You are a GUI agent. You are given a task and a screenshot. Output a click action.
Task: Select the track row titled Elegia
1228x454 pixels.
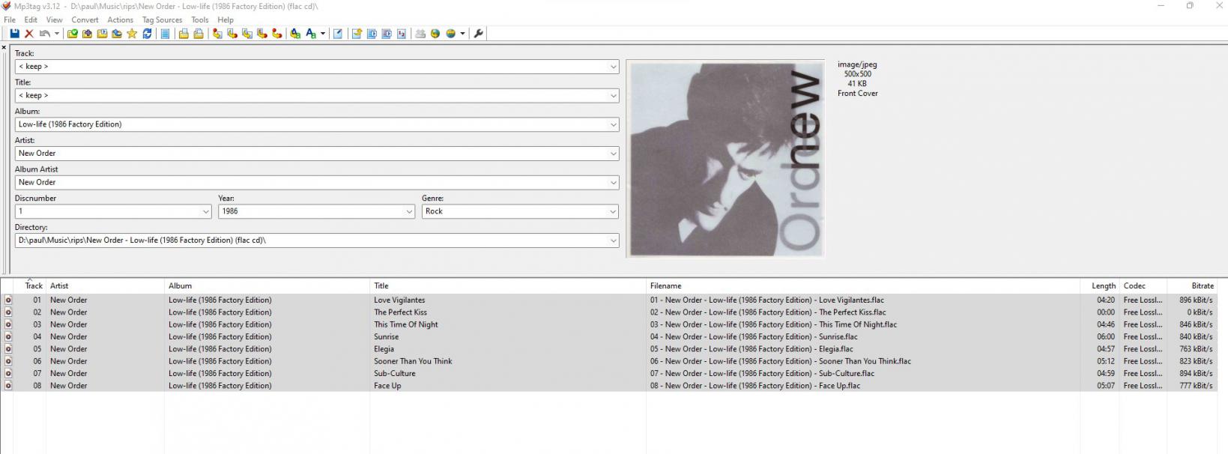[x=384, y=349]
